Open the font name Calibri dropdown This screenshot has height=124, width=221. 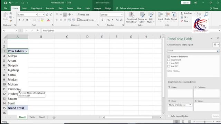click(36, 14)
